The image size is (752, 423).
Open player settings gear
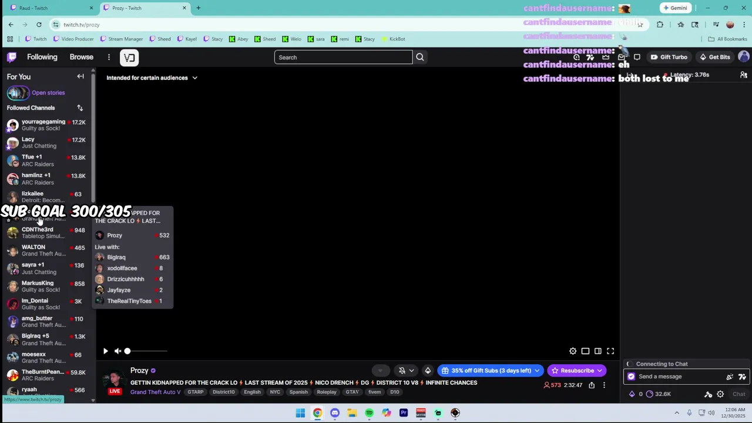(x=573, y=351)
